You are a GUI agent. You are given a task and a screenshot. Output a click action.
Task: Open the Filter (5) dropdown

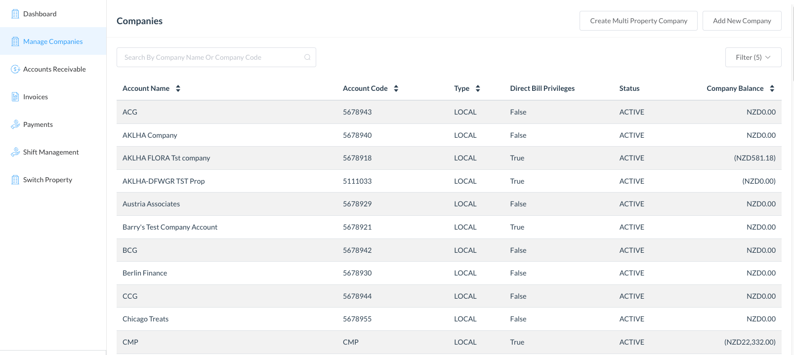click(752, 57)
